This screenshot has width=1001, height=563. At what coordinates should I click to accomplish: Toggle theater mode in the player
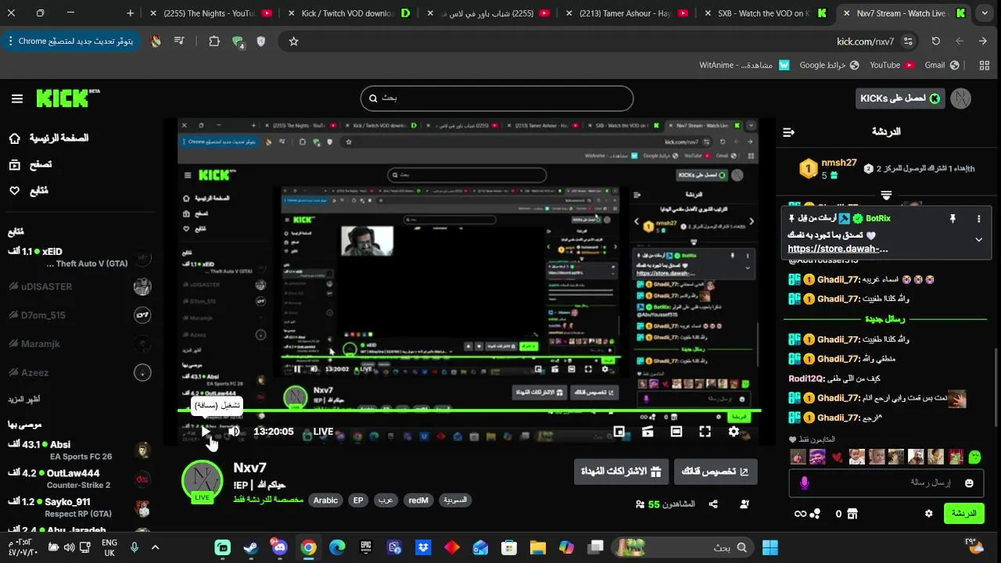pyautogui.click(x=676, y=432)
